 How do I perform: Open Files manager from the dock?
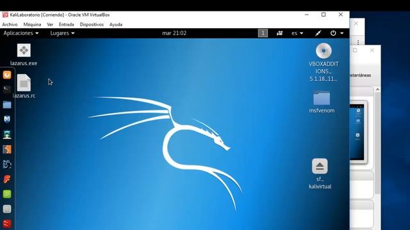7,105
